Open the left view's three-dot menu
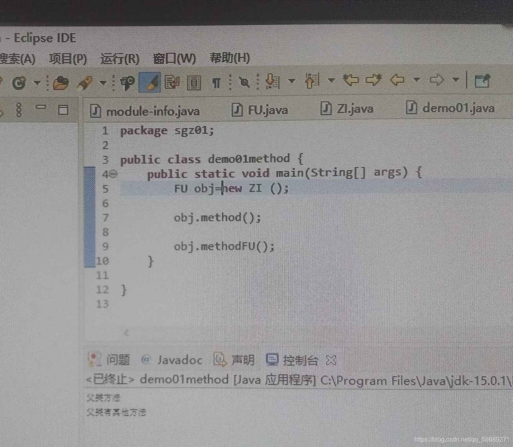Image resolution: width=513 pixels, height=447 pixels. pyautogui.click(x=18, y=110)
